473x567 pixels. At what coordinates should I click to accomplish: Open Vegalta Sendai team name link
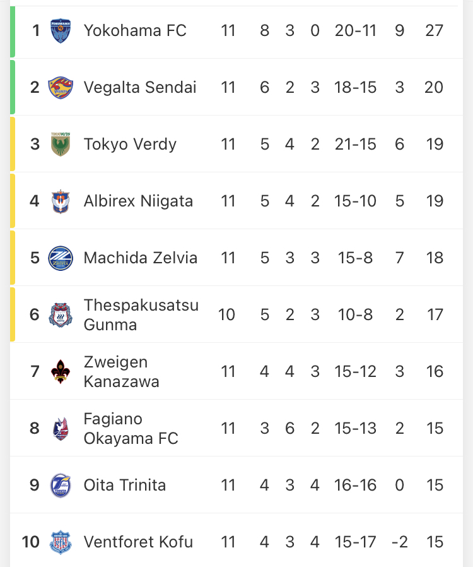coord(140,87)
